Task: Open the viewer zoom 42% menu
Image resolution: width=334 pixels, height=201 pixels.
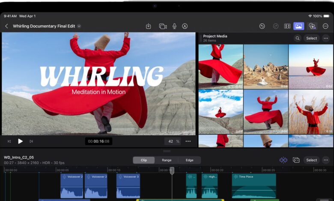Action: coord(172,141)
